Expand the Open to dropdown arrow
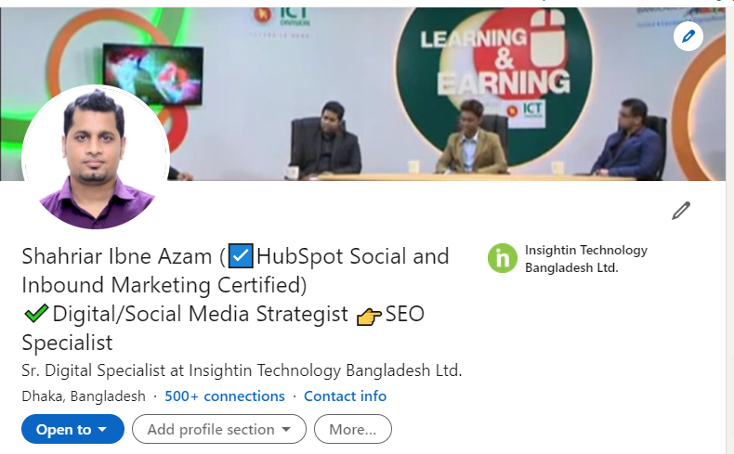This screenshot has height=454, width=734. click(102, 429)
